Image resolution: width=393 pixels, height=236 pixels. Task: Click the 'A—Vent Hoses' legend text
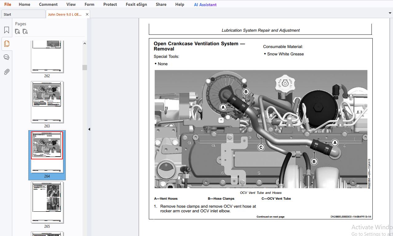click(x=166, y=198)
